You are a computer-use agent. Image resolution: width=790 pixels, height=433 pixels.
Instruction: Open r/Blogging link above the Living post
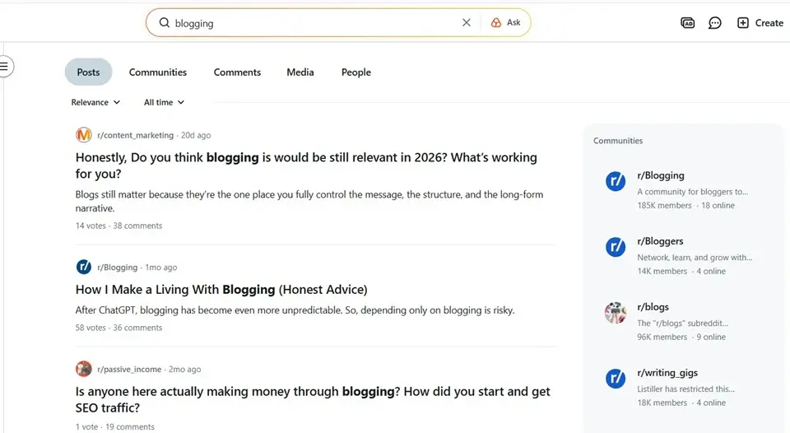[x=118, y=268]
